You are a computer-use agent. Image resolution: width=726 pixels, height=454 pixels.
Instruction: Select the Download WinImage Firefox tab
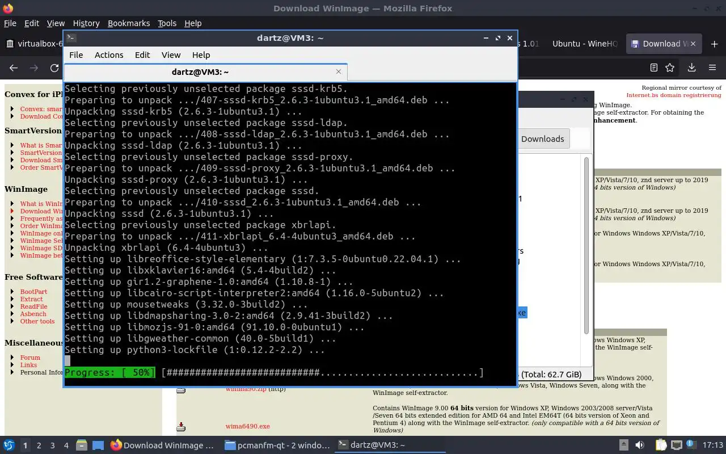click(664, 44)
